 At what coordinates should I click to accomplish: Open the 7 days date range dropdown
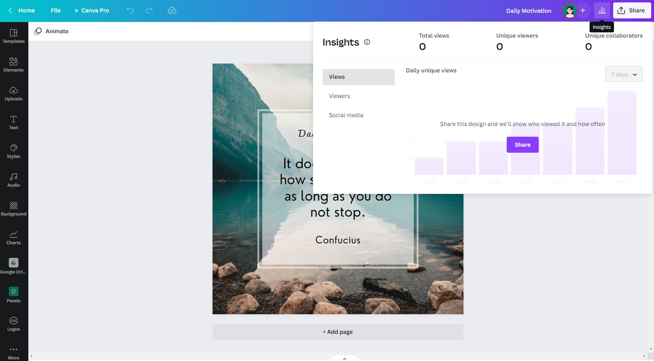tap(623, 74)
